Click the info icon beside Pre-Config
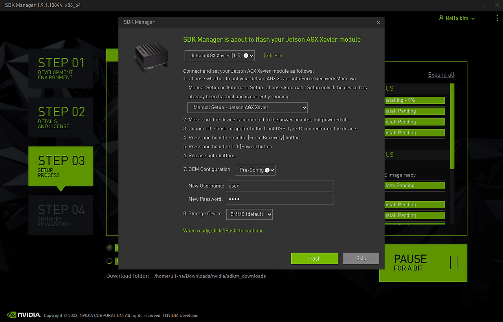The image size is (503, 322). (267, 170)
